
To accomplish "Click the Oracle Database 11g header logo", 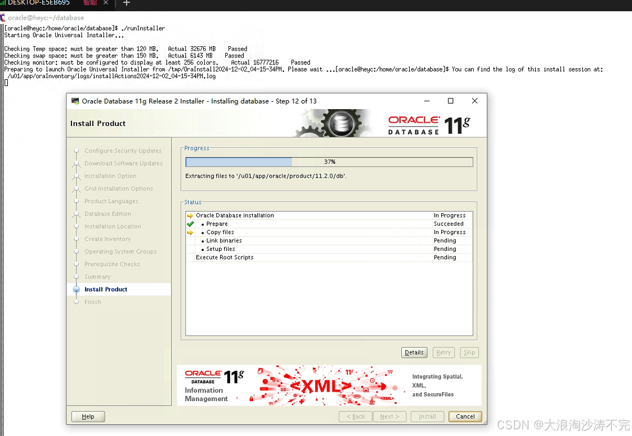I will [429, 125].
